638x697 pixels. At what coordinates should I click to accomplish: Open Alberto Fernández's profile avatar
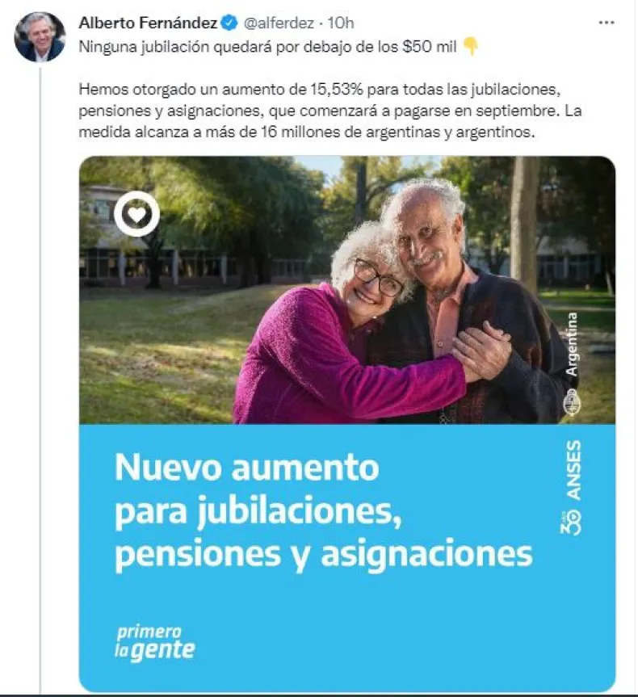(x=40, y=36)
